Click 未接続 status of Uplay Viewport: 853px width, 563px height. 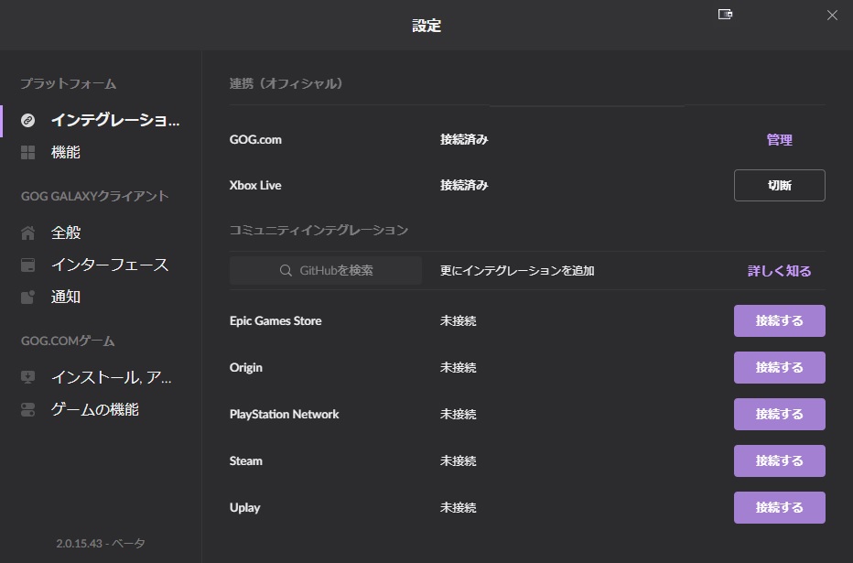pyautogui.click(x=458, y=508)
